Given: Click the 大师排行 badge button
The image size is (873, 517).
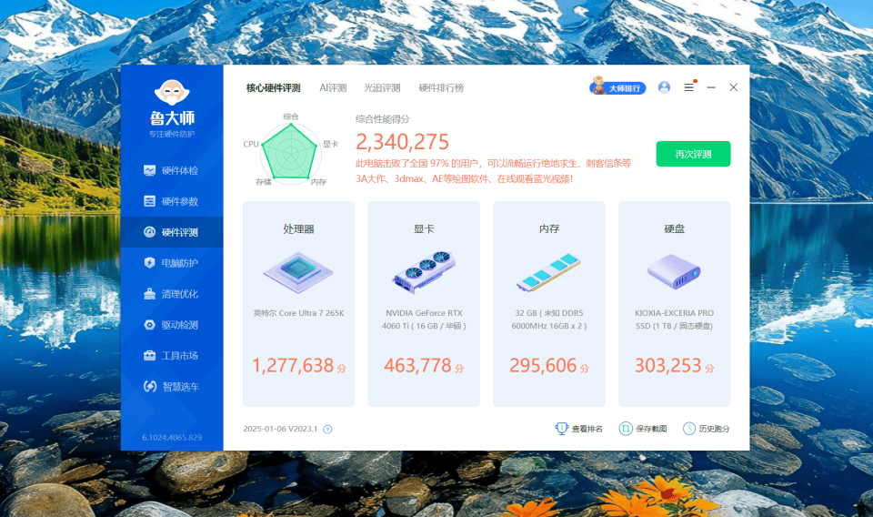Looking at the screenshot, I should tap(618, 87).
